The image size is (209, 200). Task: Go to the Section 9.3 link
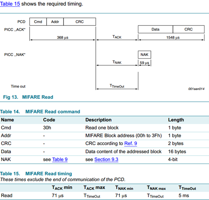[106, 159]
